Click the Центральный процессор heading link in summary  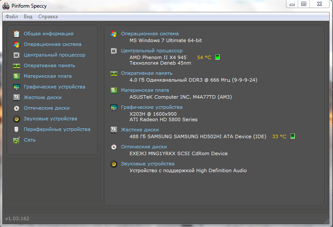[x=152, y=51]
